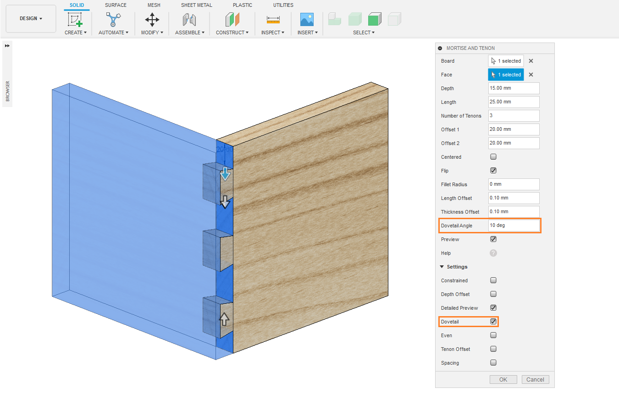Screen dimensions: 619x393
Task: Uncheck the Dovetail checkbox
Action: [493, 322]
